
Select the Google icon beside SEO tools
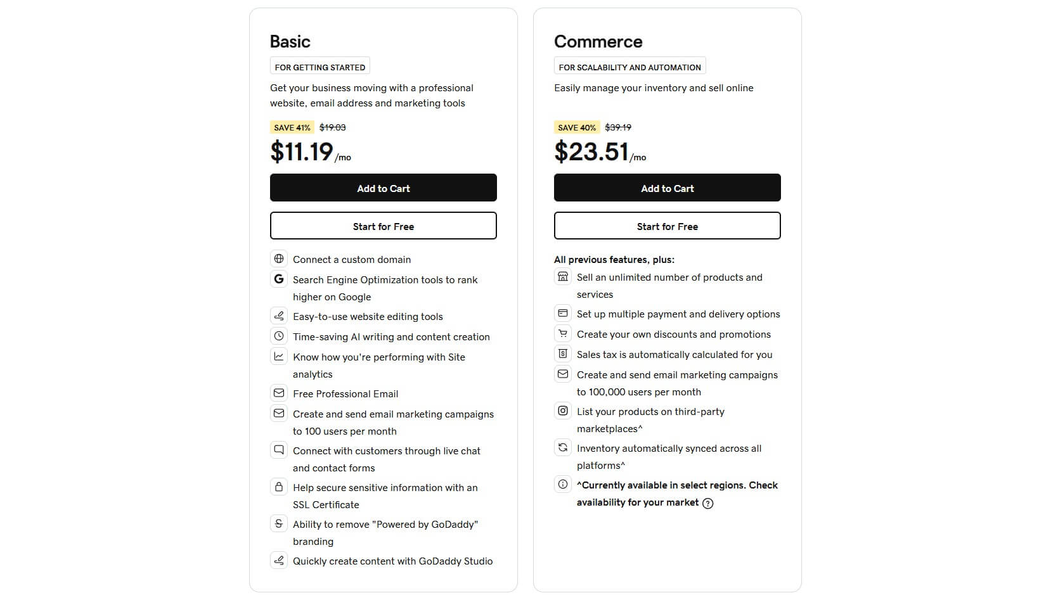coord(279,279)
